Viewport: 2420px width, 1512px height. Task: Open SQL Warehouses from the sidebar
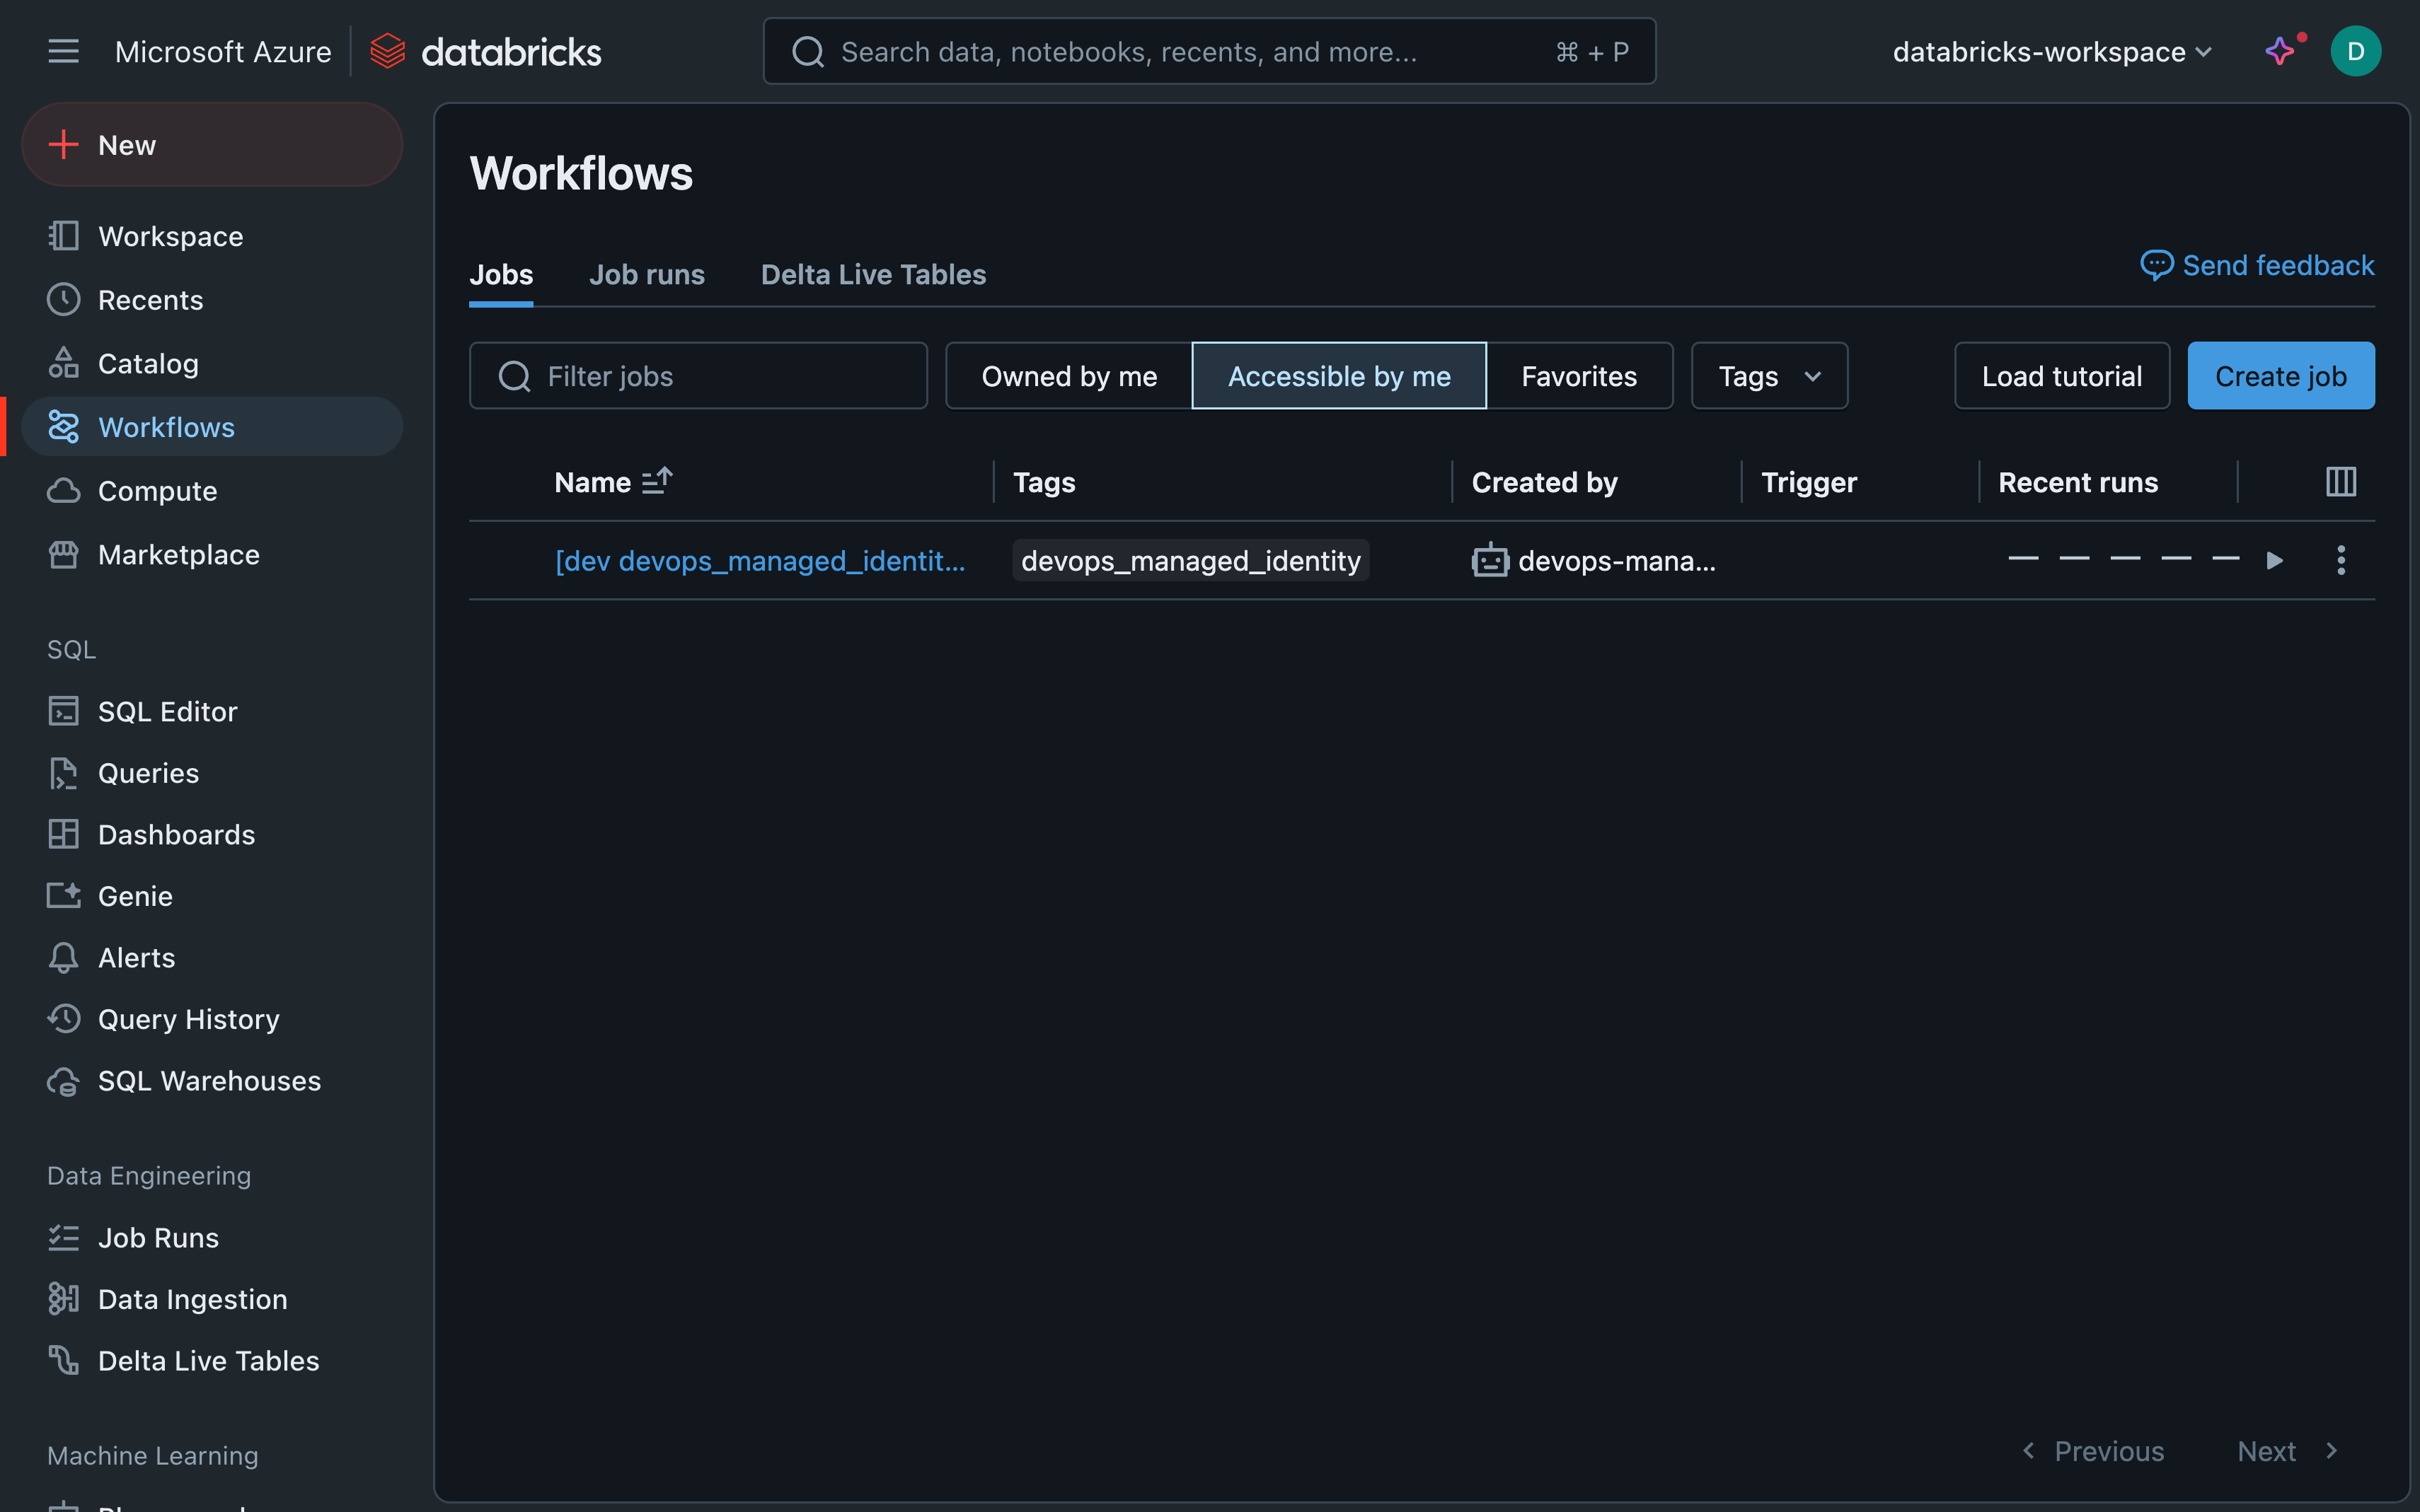click(209, 1081)
